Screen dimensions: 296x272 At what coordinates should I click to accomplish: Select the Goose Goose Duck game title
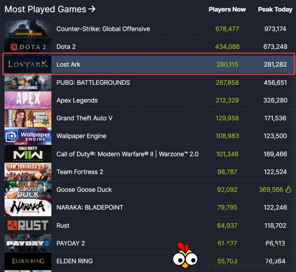(84, 190)
